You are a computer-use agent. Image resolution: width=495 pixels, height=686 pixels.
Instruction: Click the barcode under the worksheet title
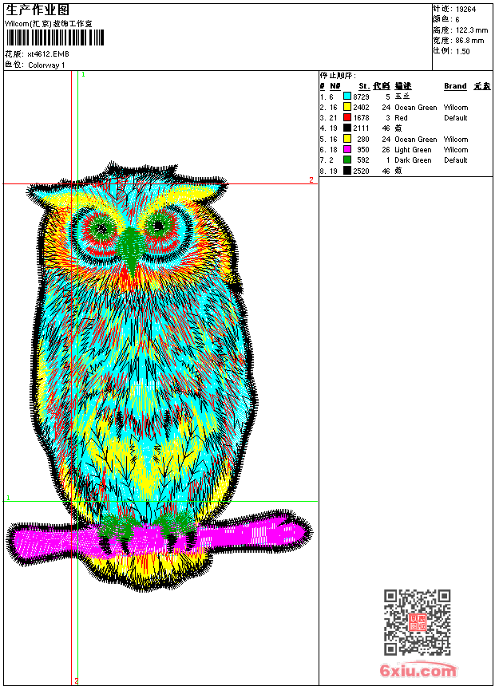(48, 37)
